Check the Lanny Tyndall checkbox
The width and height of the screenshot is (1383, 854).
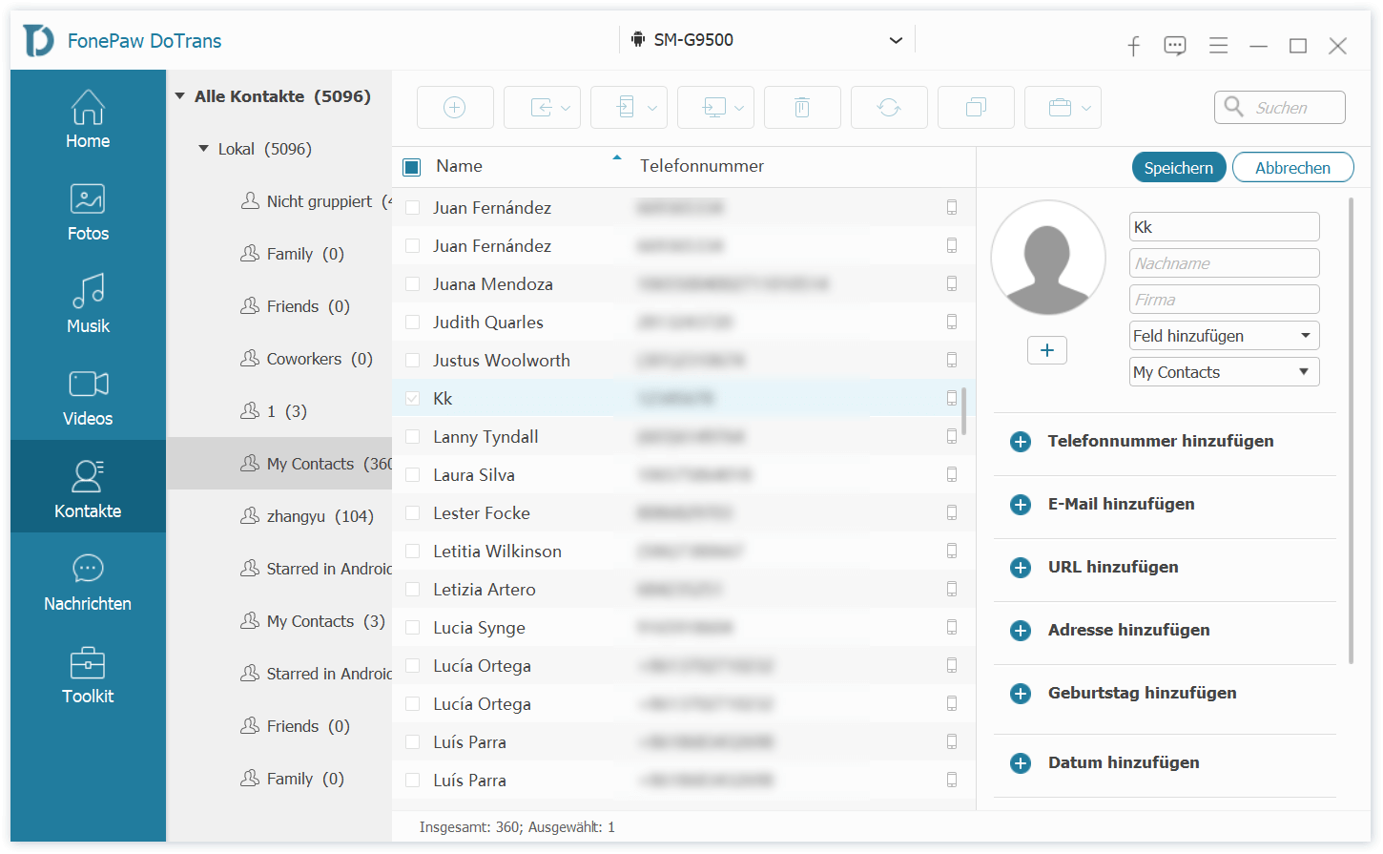(413, 436)
